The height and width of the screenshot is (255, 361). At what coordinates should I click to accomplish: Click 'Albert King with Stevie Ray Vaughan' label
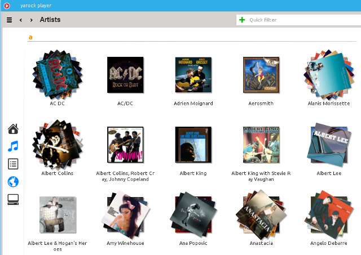(x=261, y=176)
